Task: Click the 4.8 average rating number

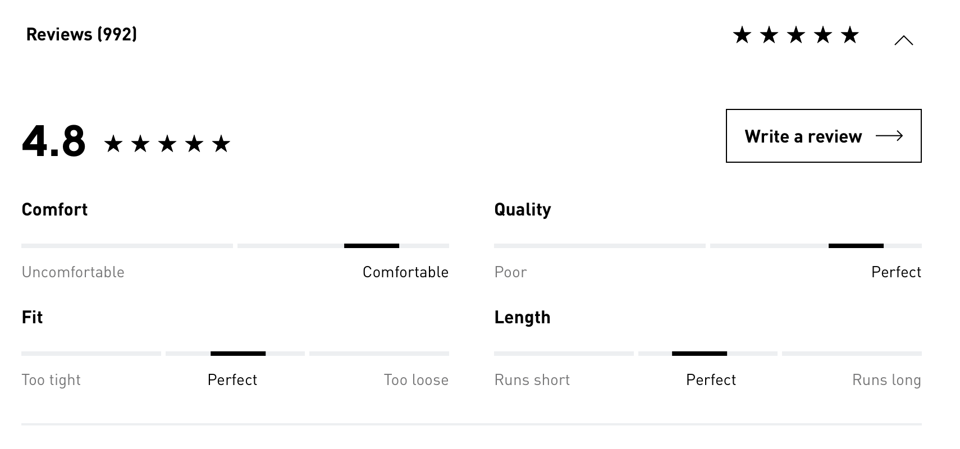Action: (54, 141)
